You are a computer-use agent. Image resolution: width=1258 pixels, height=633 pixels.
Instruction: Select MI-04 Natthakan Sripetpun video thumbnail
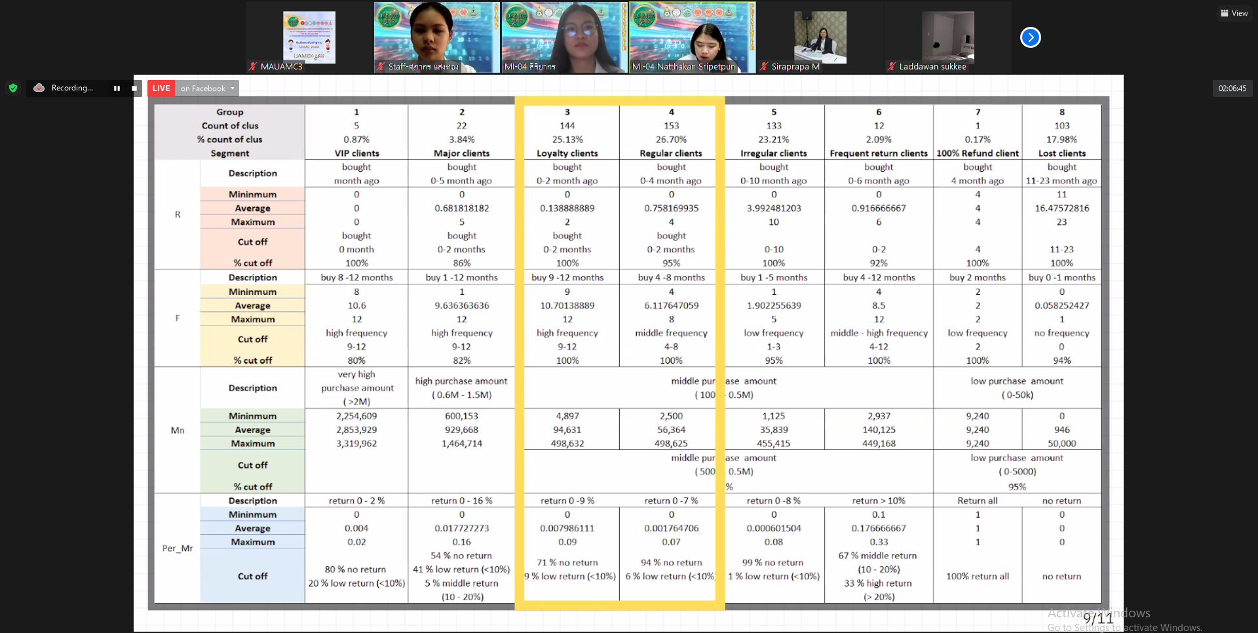click(x=693, y=37)
